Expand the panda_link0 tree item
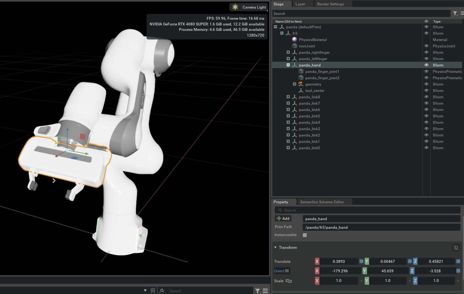Image resolution: width=464 pixels, height=294 pixels. click(288, 148)
